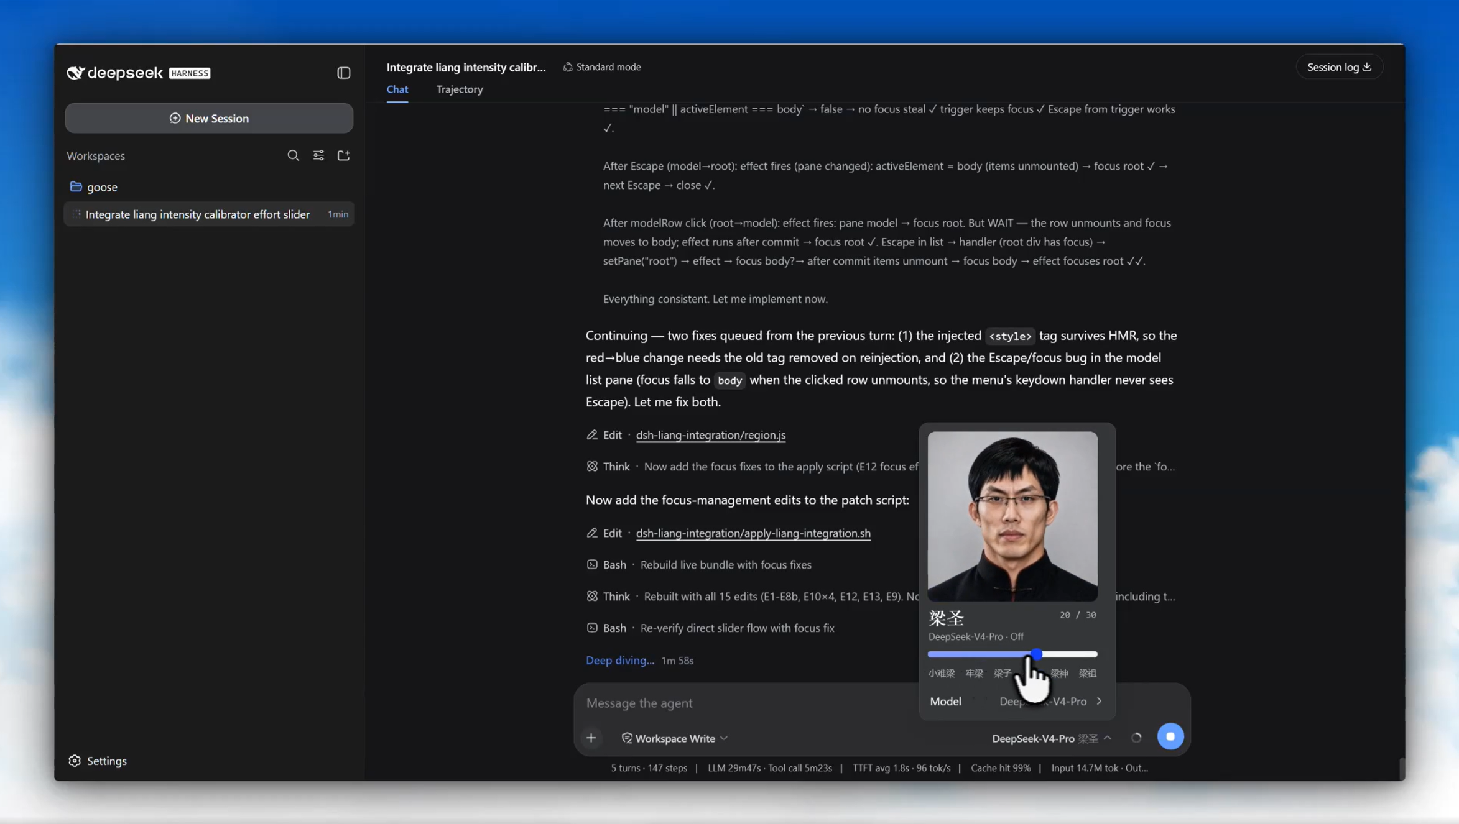The height and width of the screenshot is (824, 1459).
Task: Open the workspace filter options icon
Action: pos(318,155)
